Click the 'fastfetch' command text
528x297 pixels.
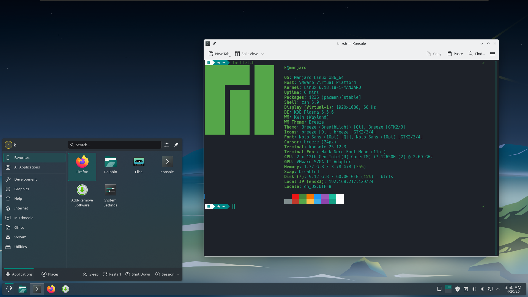coord(243,62)
